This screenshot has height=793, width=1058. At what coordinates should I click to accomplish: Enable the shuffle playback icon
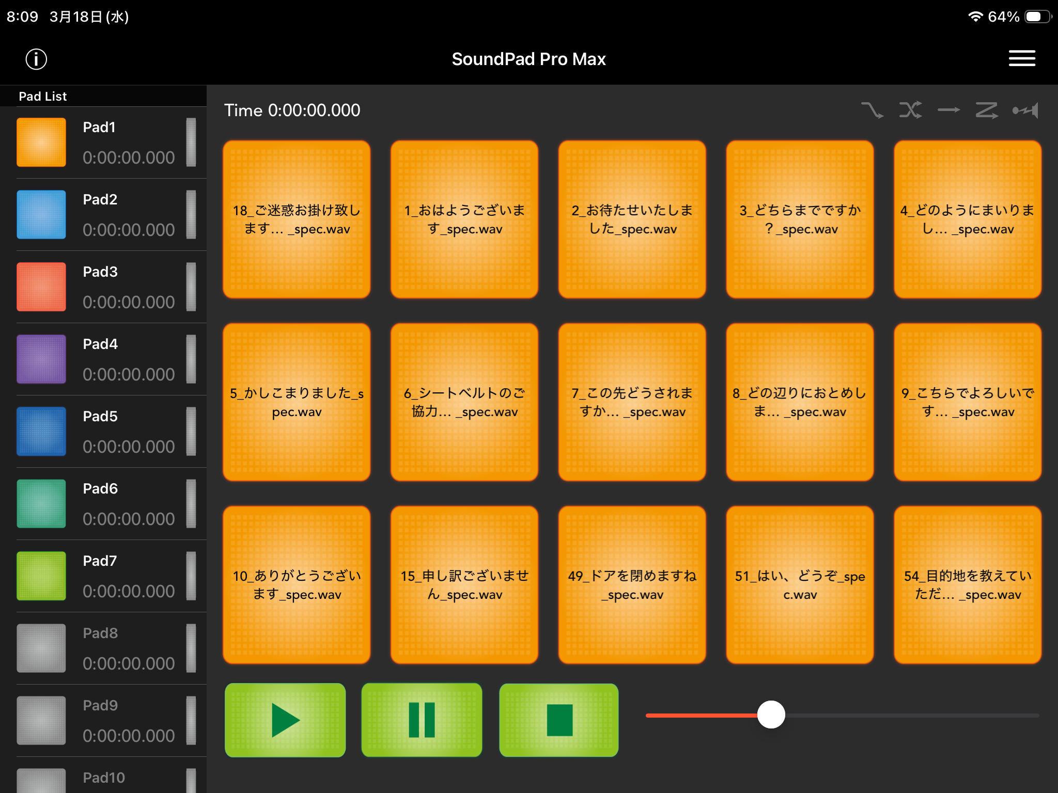(911, 110)
